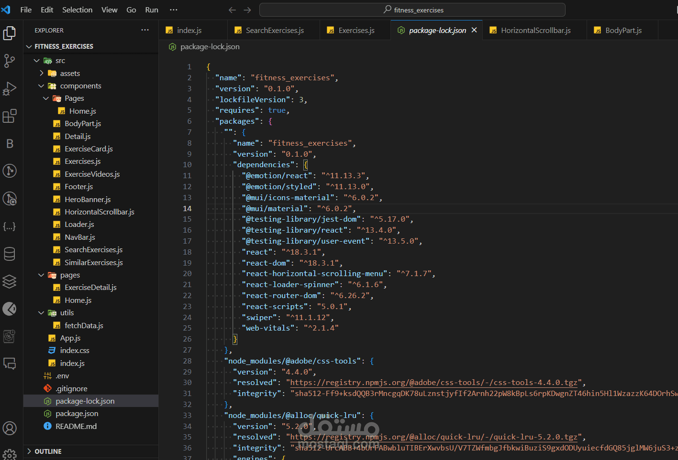The width and height of the screenshot is (678, 460).
Task: Open the Selection menu
Action: click(x=77, y=10)
